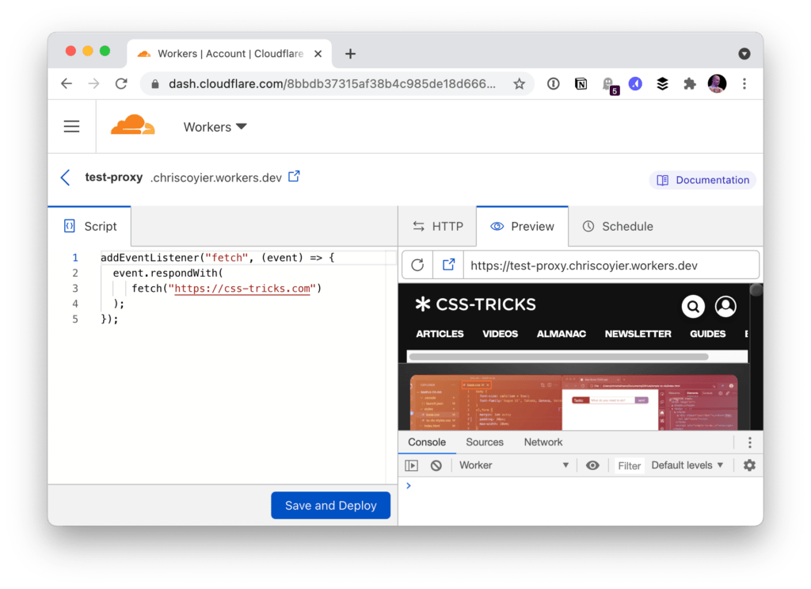Image resolution: width=811 pixels, height=589 pixels.
Task: Open NEWSLETTER in the preview nav
Action: pyautogui.click(x=638, y=334)
